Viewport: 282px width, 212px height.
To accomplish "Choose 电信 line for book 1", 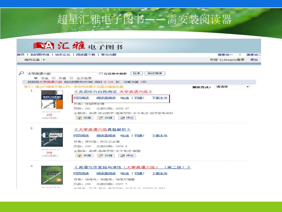I will (125, 98).
